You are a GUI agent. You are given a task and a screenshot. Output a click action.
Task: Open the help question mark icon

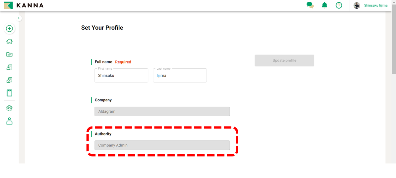coord(339,5)
